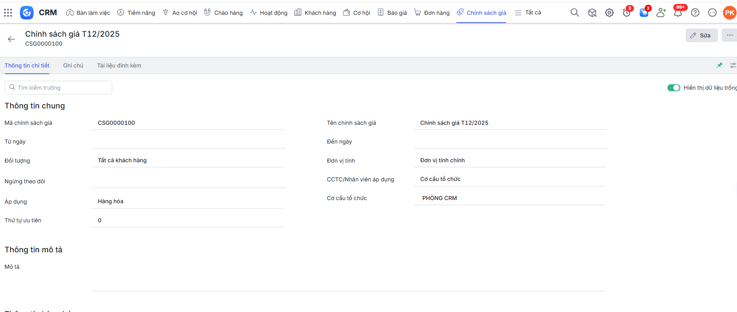Go back using the left arrow
Viewport: 737px width, 312px height.
11,39
